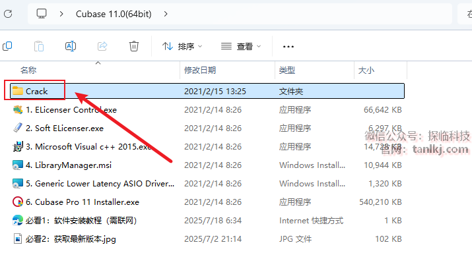
Task: Select 2. Soft ELicenser.exe file name
Action: [x=65, y=128]
